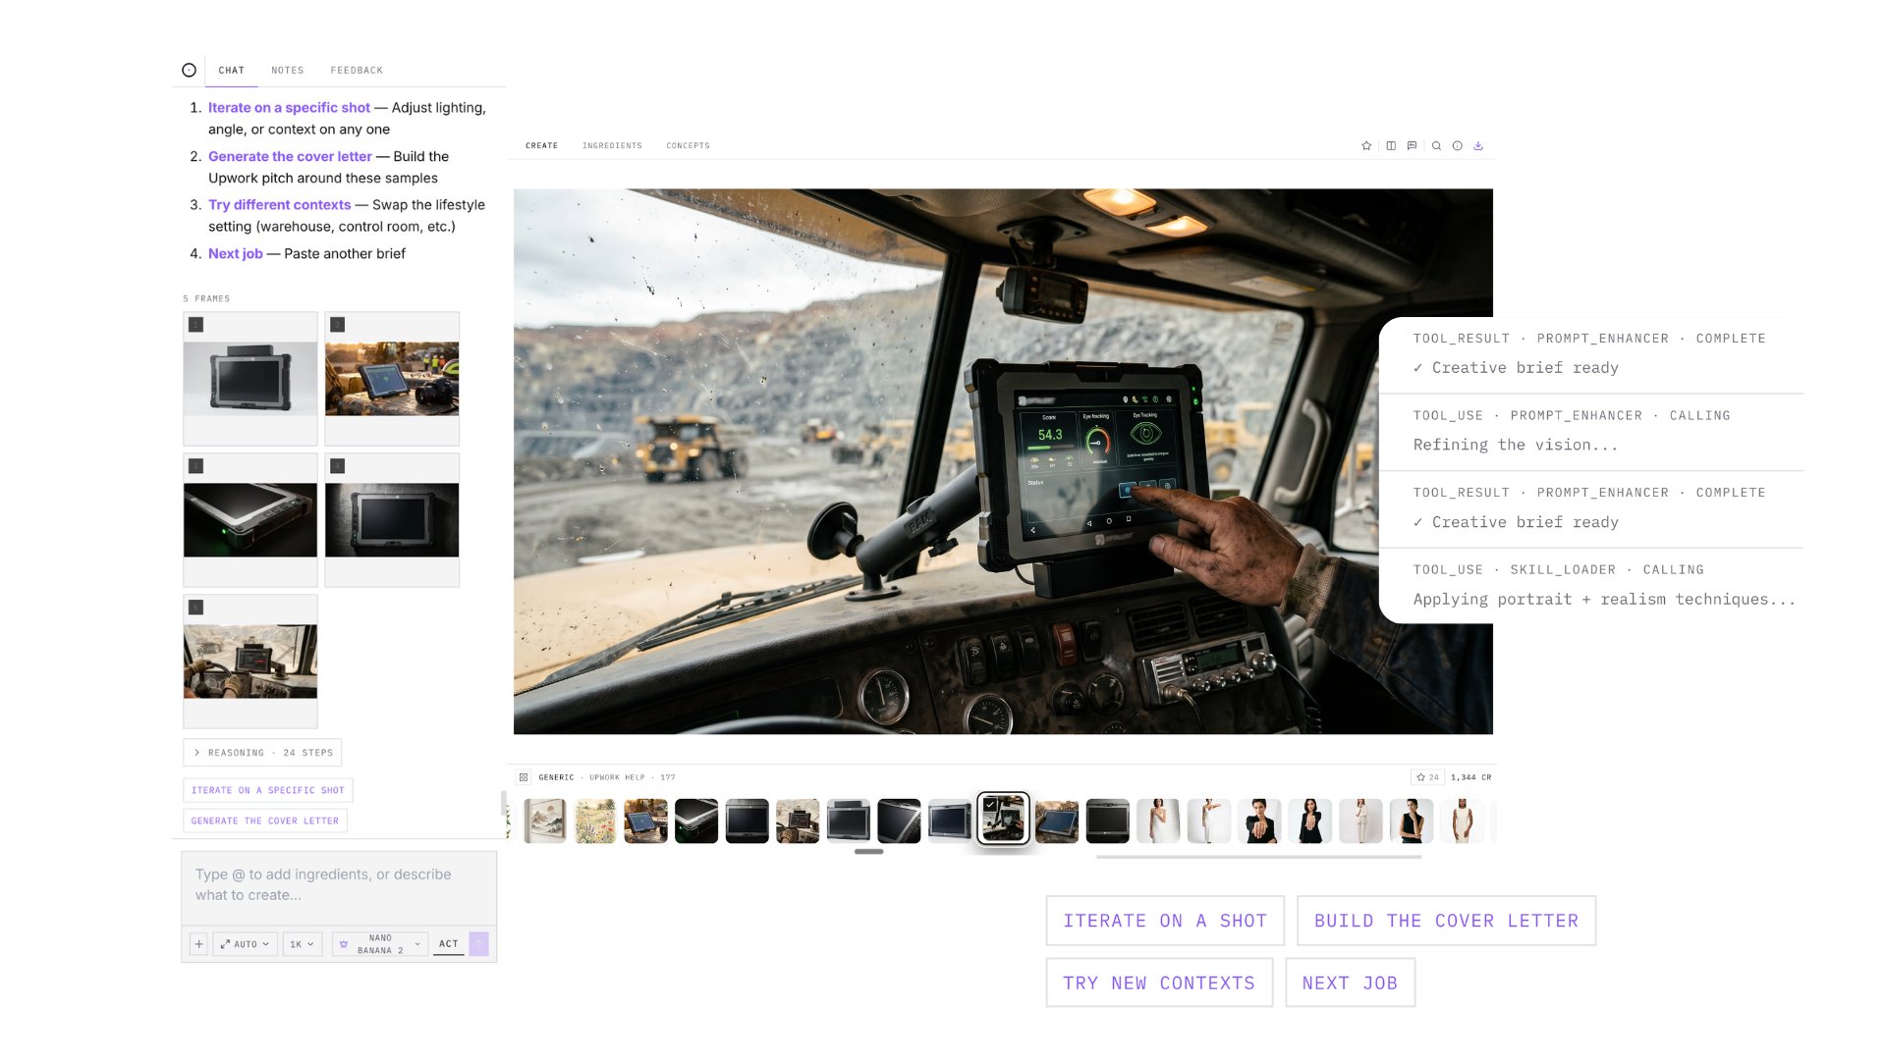
Task: Click the UPWORK HELP label in filmstrip header
Action: pyautogui.click(x=617, y=777)
